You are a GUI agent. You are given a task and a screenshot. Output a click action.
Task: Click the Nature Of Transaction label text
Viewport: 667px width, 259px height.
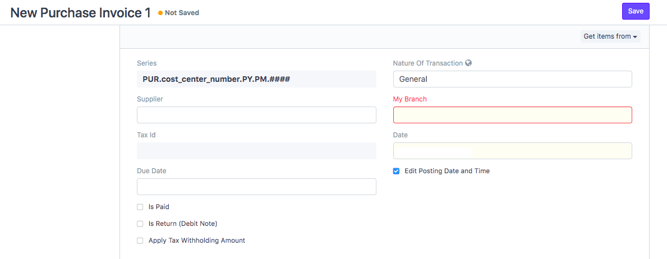[x=427, y=63]
